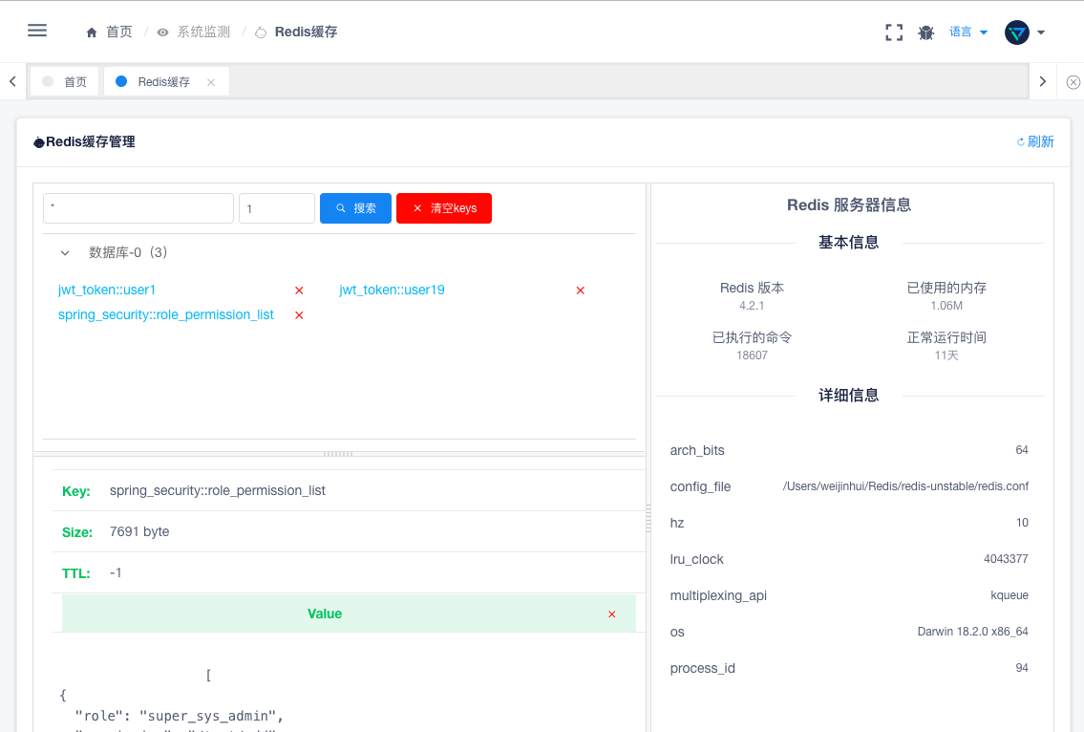This screenshot has width=1084, height=732.
Task: Click the vertical splitter handle beside server info
Action: click(x=648, y=519)
